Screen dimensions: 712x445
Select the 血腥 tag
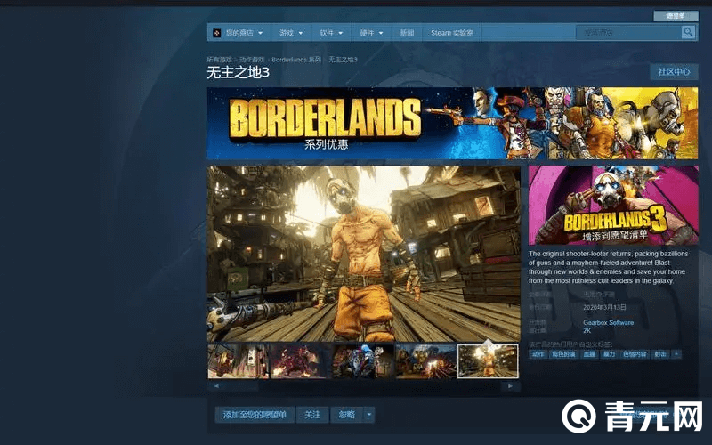click(589, 354)
